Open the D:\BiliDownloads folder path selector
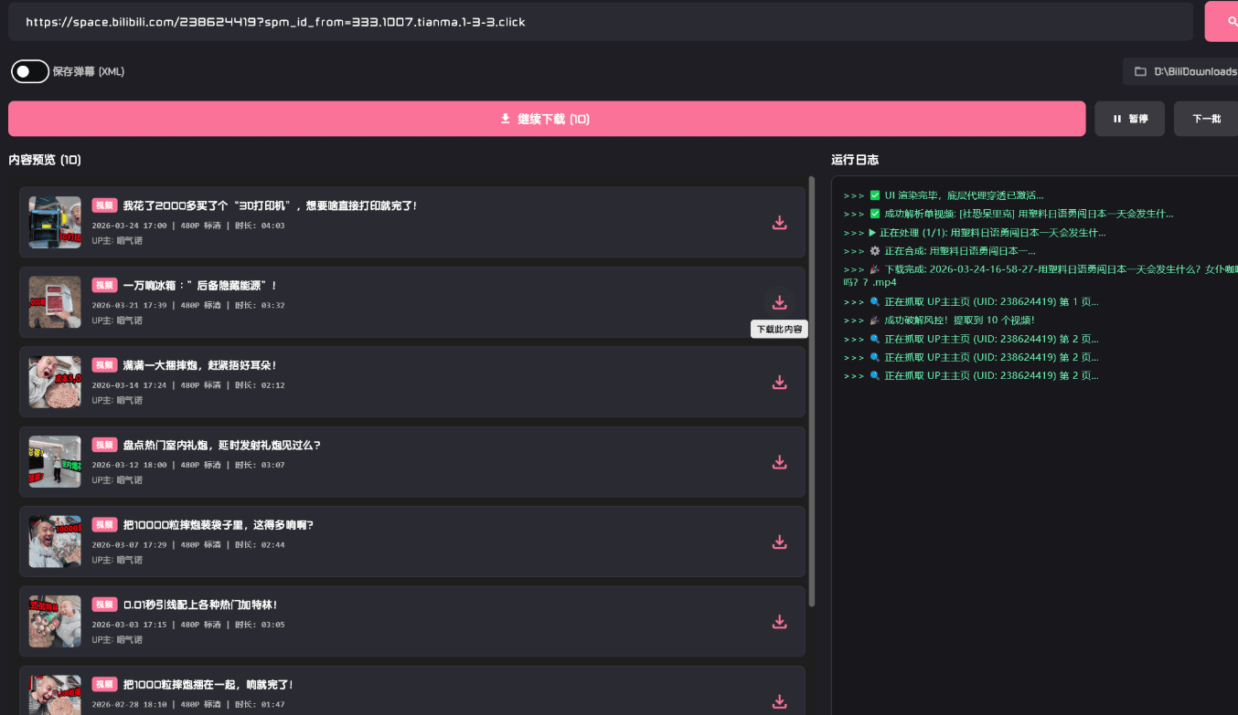1238x715 pixels. (x=1183, y=71)
